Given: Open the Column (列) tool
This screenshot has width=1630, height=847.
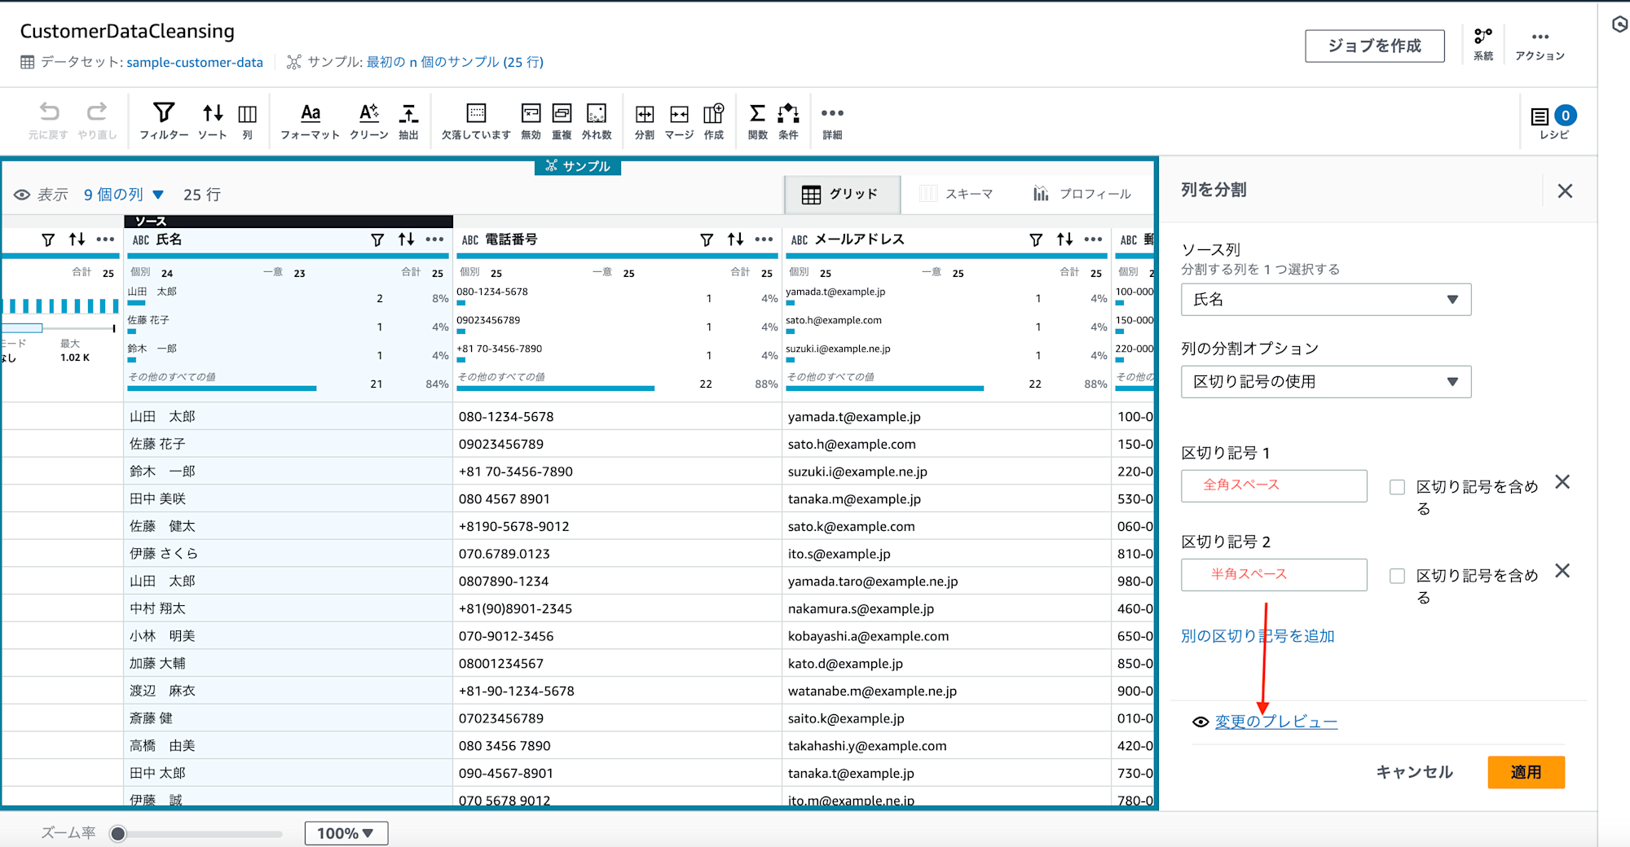Looking at the screenshot, I should coord(248,121).
